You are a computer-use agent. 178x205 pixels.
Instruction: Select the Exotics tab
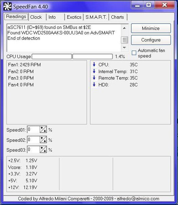pos(74,17)
